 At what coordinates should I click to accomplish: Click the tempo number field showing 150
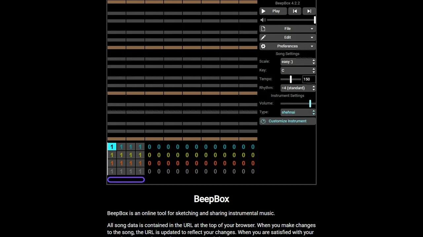(x=309, y=79)
